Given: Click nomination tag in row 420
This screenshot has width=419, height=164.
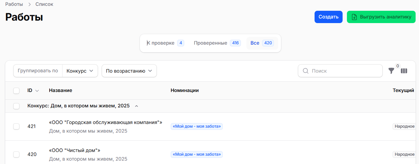Looking at the screenshot, I should click(197, 154).
